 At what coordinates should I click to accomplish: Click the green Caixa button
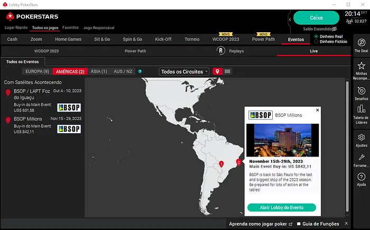click(316, 17)
